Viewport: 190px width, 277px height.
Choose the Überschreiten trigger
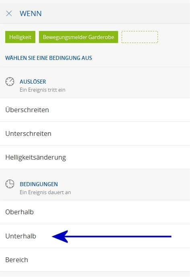[x=95, y=110]
